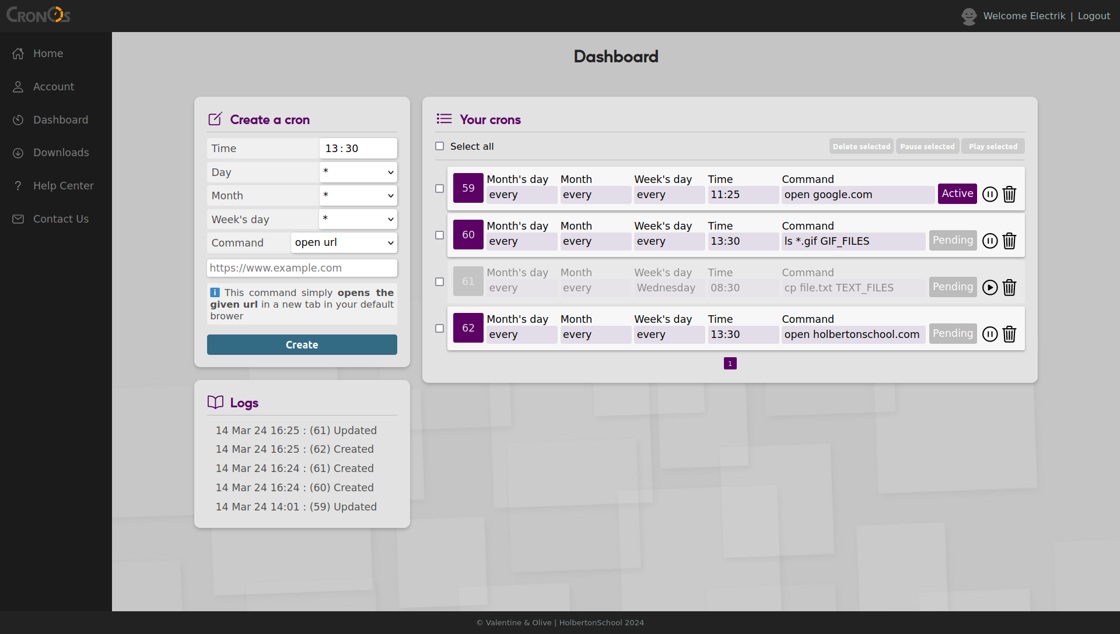
Task: Open the Day dropdown
Action: point(358,172)
